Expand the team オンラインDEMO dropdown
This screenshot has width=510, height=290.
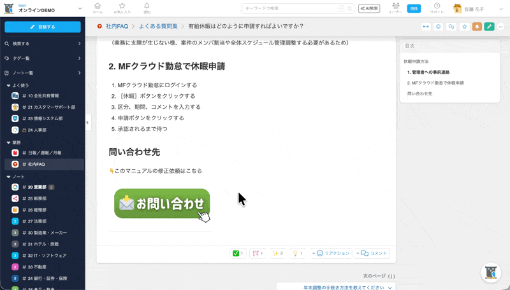79,9
